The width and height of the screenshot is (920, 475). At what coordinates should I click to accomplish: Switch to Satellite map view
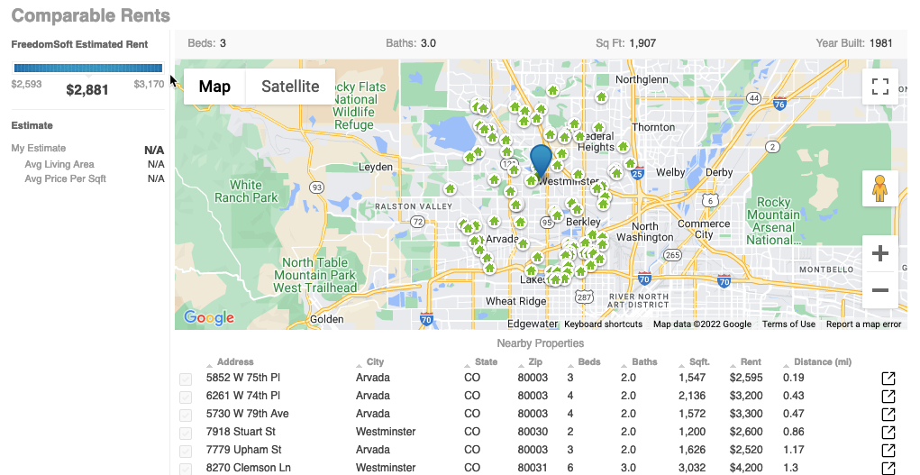[x=290, y=87]
